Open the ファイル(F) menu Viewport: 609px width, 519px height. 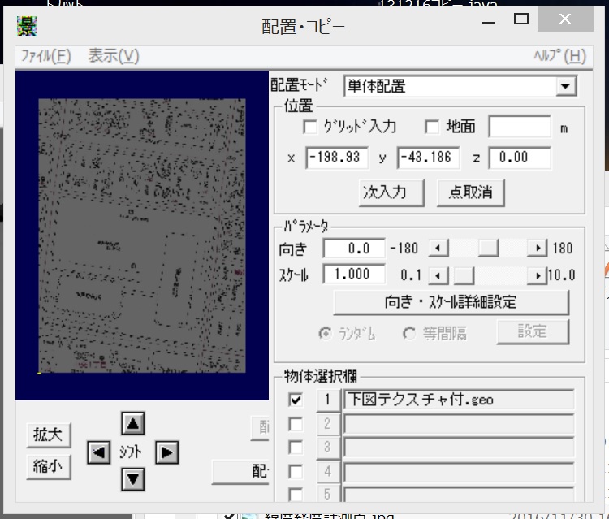(x=45, y=56)
